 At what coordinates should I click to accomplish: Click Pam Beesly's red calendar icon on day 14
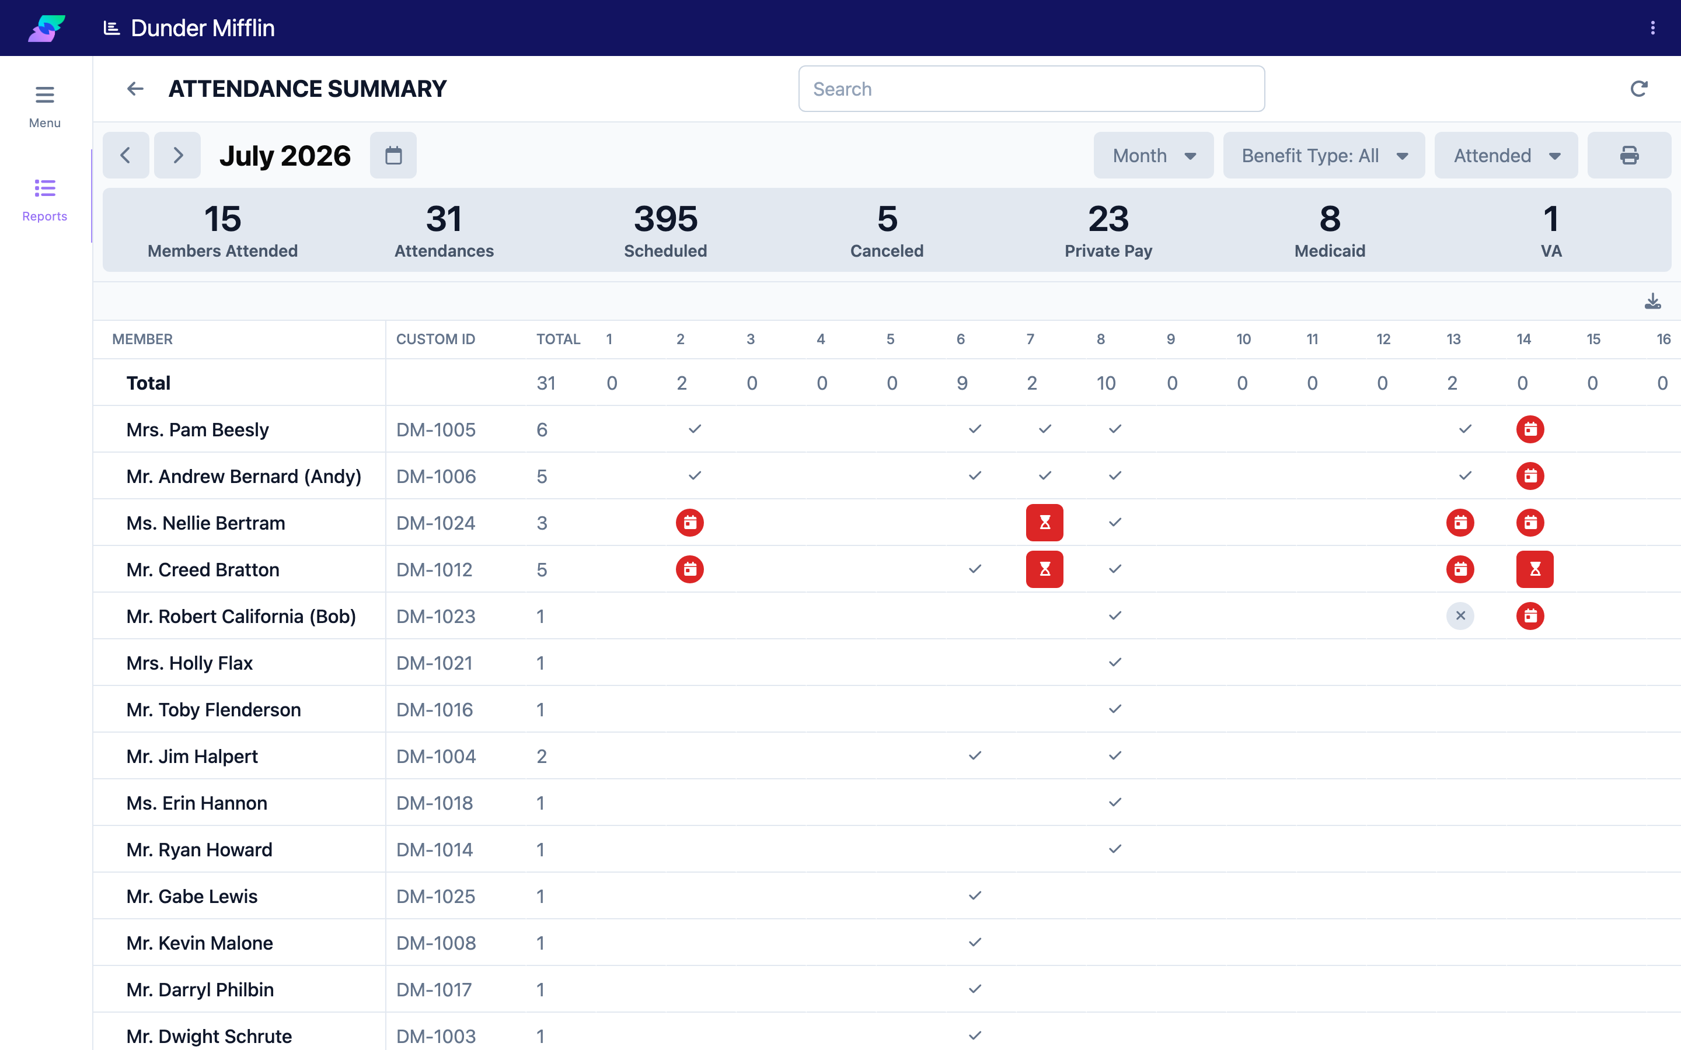click(x=1530, y=429)
